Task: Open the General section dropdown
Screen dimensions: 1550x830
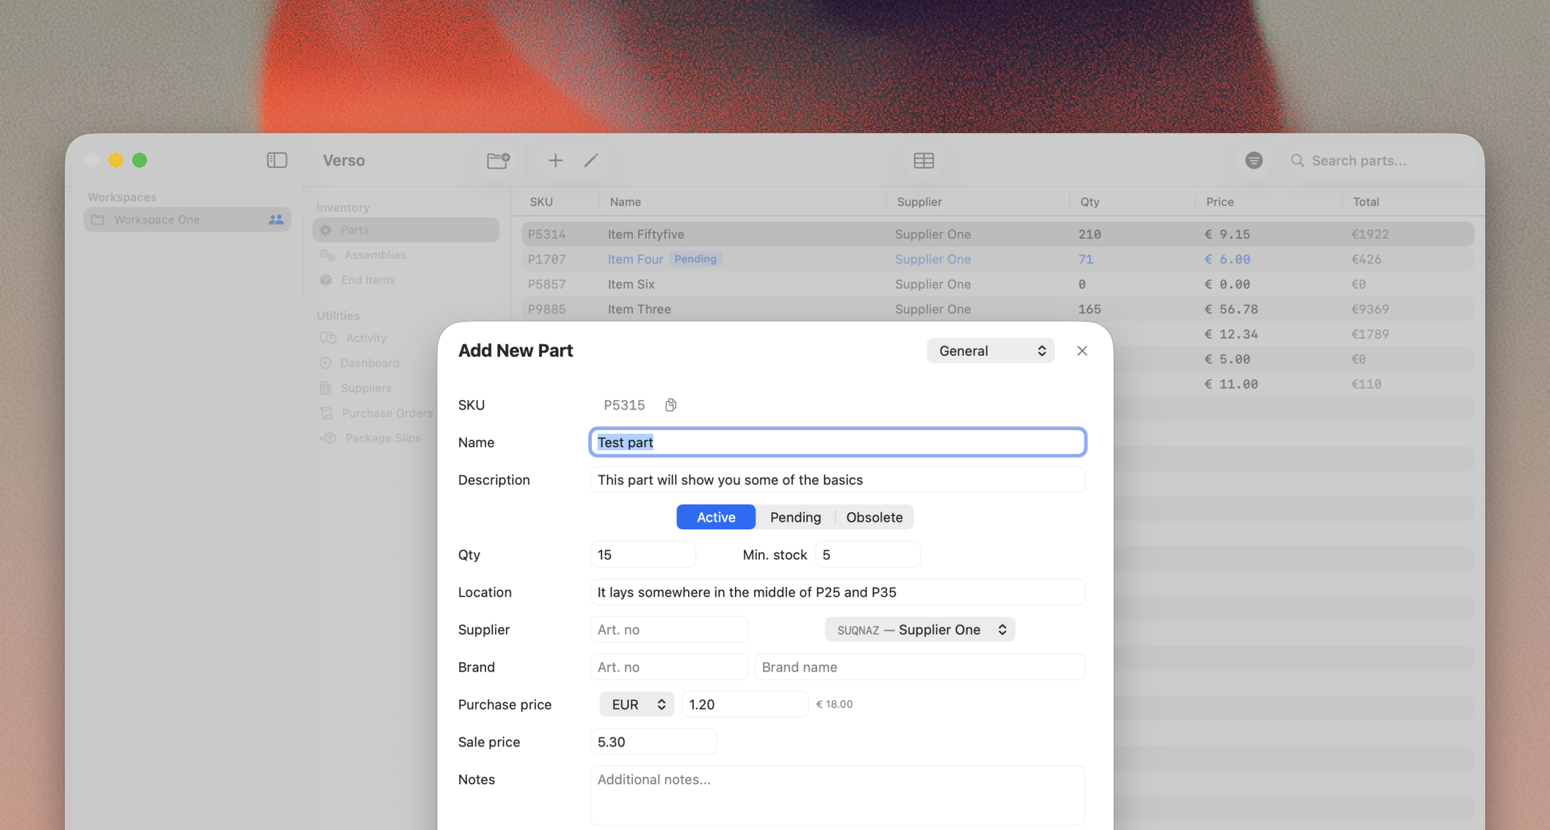Action: (x=990, y=351)
